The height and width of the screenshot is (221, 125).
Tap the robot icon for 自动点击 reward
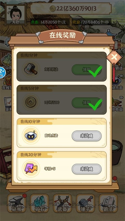[31, 135]
